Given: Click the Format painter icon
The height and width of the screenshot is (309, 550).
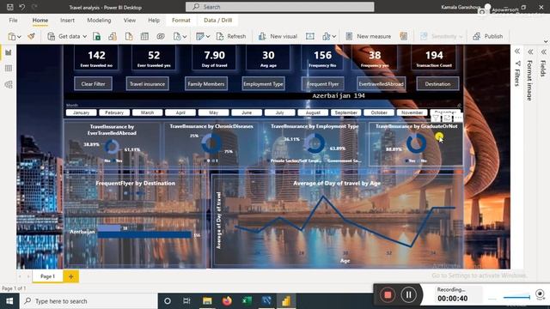Looking at the screenshot, I should [x=32, y=36].
